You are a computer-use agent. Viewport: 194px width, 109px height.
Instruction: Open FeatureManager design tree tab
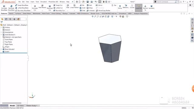2,19
